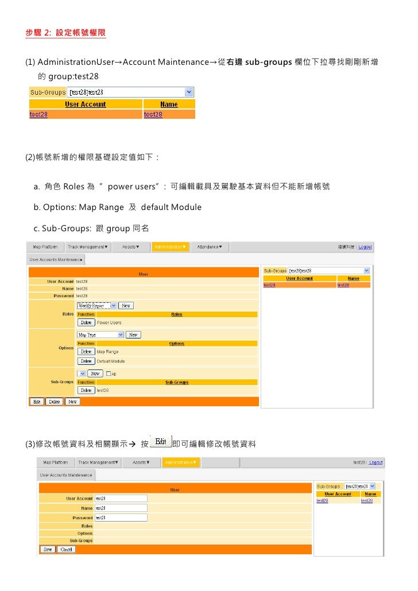Click the Password input field in edit form
418x591 pixels.
pos(121,518)
